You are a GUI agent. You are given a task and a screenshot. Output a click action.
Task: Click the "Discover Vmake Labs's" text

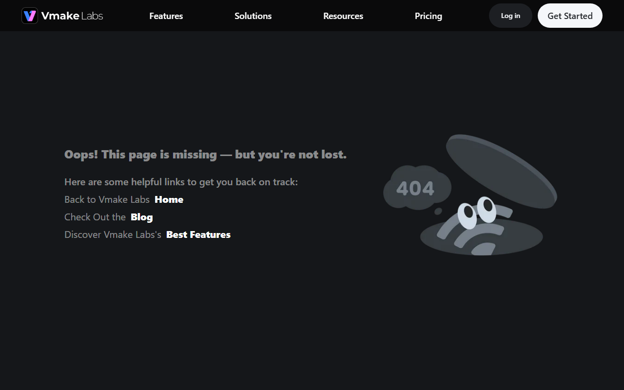point(113,234)
